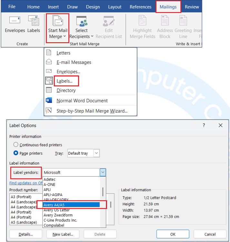Select Avery Zweckform vendor option
This screenshot has width=230, height=242.
[x=71, y=215]
